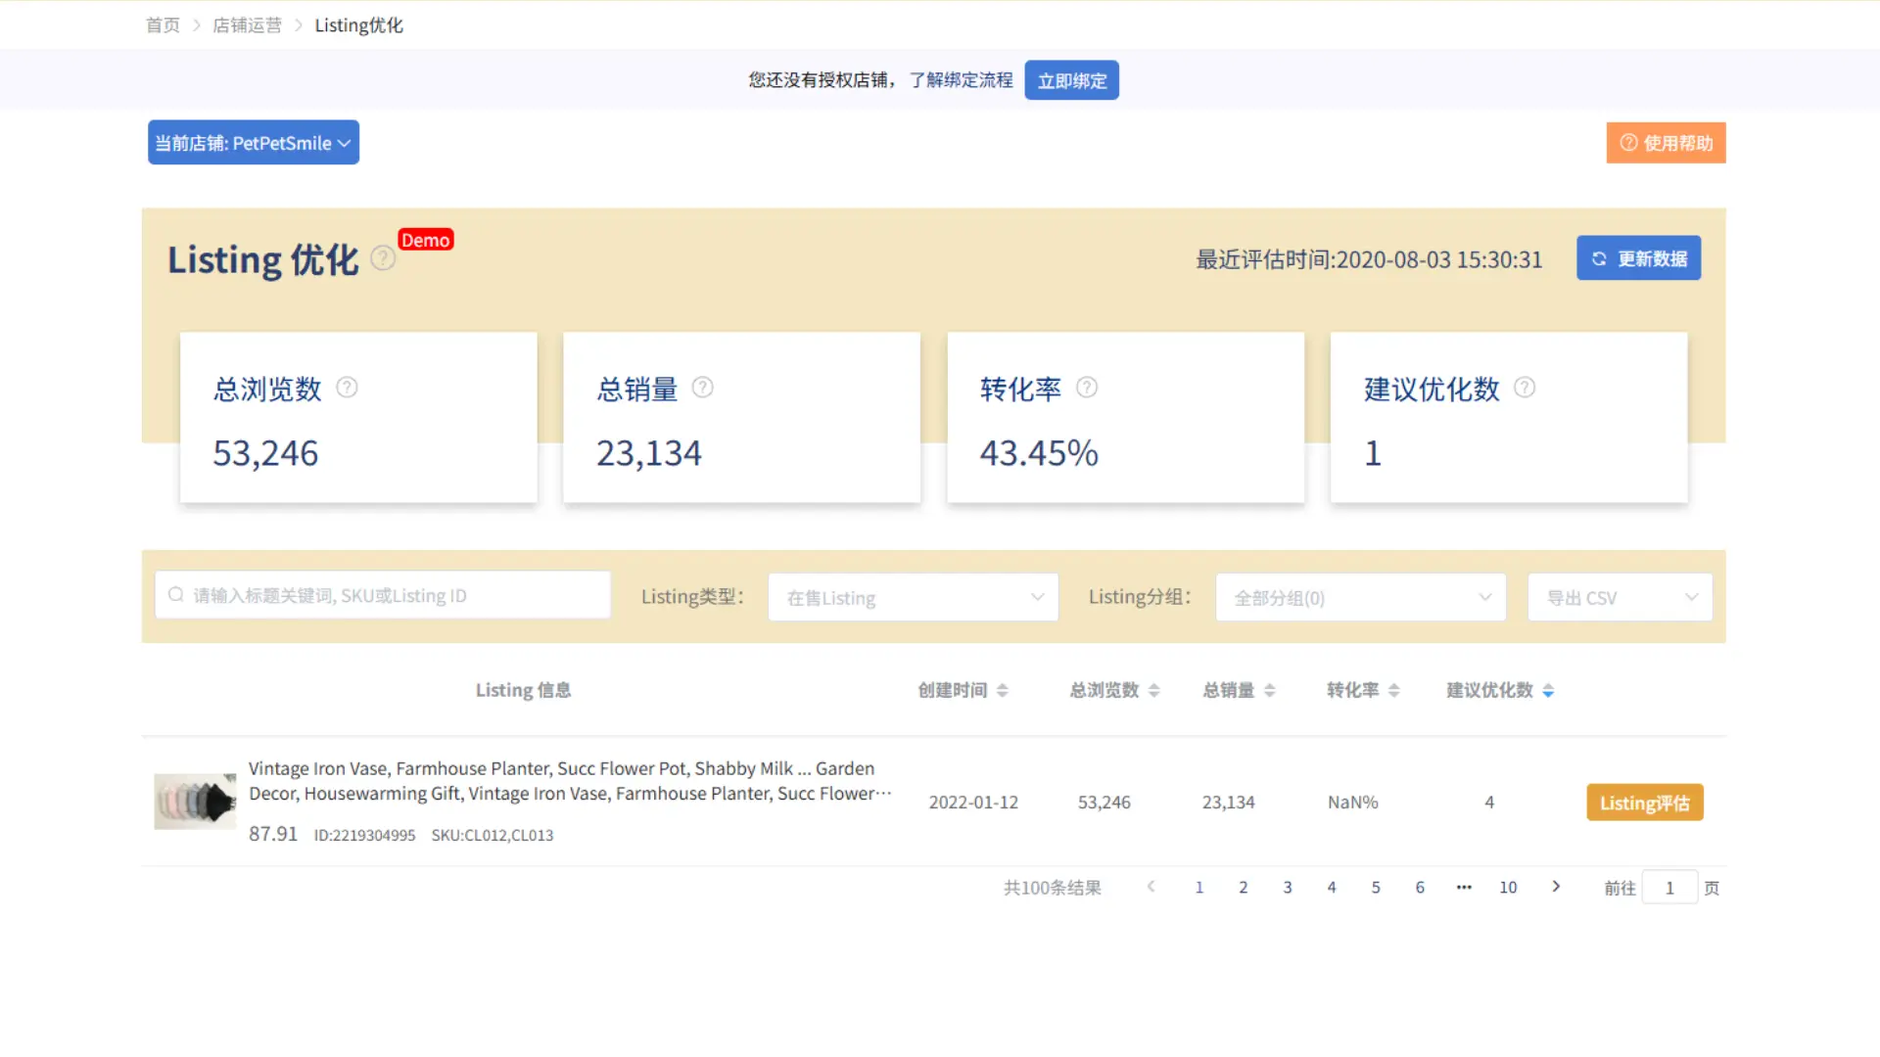
Task: Open the 当前店铺 PetPetSmile store dropdown
Action: (253, 142)
